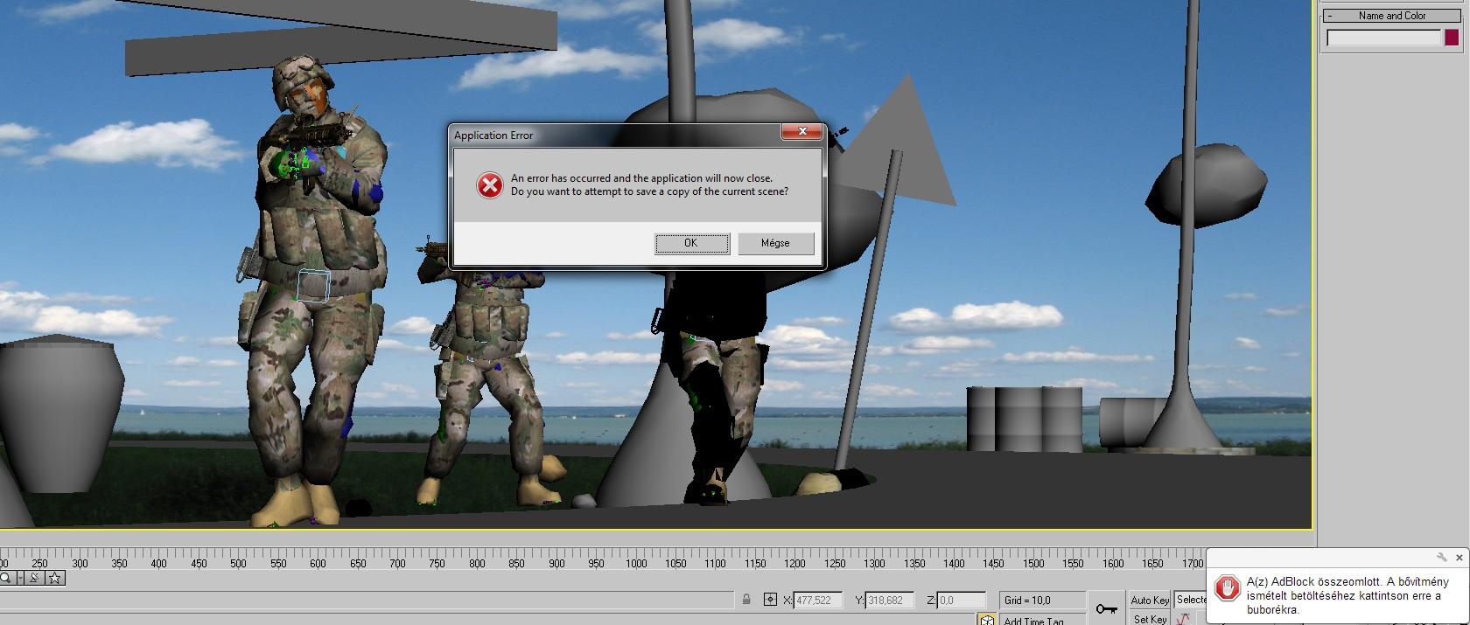
Task: Click the red error icon in dialog
Action: [x=489, y=184]
